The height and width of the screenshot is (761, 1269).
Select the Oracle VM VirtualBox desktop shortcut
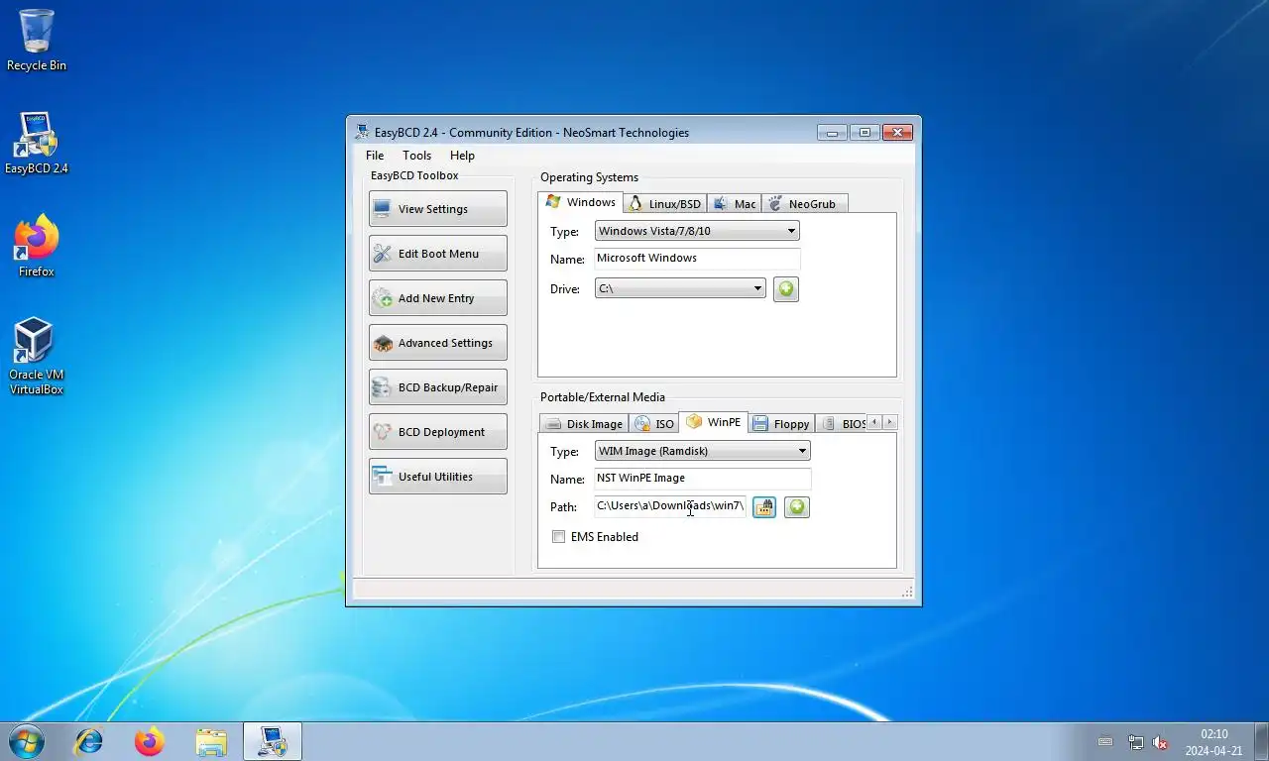pos(37,357)
